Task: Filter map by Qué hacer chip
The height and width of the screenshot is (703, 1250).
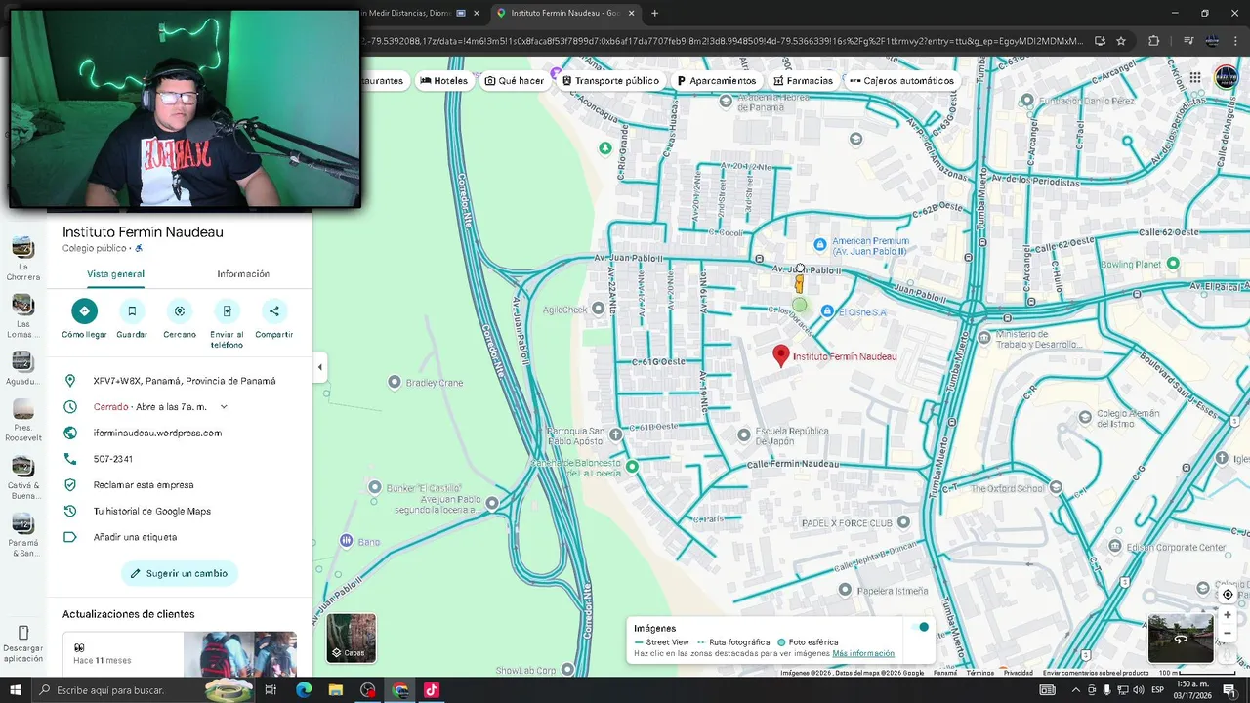Action: [515, 81]
